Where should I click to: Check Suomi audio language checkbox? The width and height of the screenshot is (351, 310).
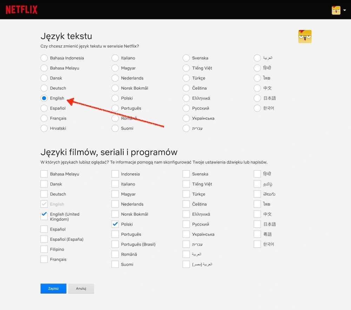(x=115, y=264)
